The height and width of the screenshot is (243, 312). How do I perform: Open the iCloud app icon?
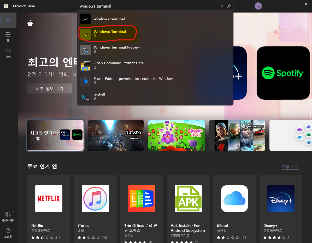pos(234,199)
